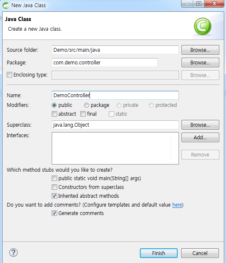Click the help question mark icon
Viewport: 226px width, 263px height.
(13, 252)
